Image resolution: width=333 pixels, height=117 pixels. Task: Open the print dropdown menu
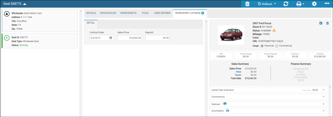(x=300, y=4)
